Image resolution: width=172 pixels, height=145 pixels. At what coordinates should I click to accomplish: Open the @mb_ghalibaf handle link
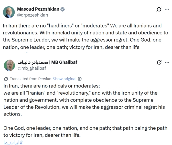(32, 68)
